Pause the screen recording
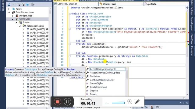The height and width of the screenshot is (109, 195). (67, 102)
